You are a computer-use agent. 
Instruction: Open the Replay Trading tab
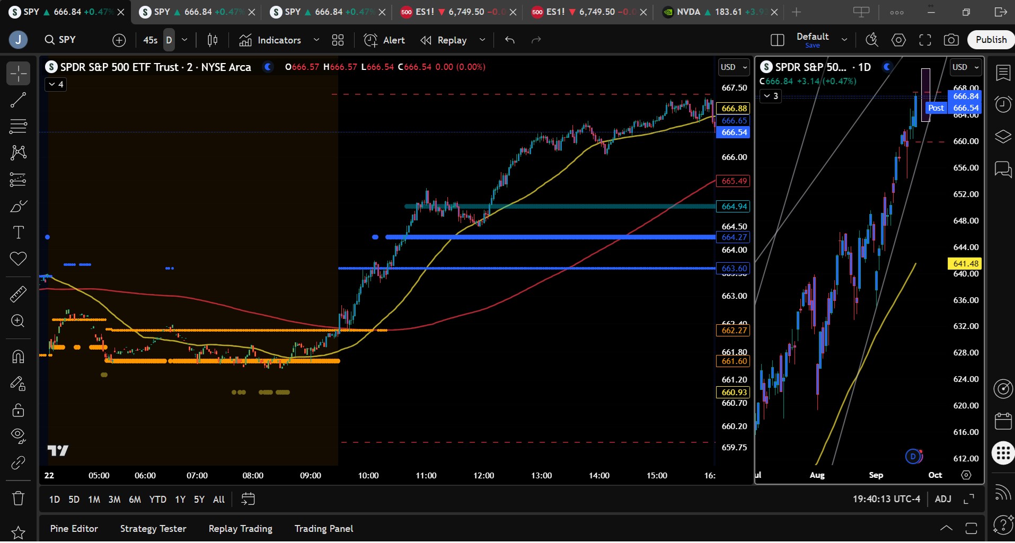241,529
